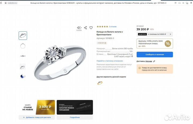
Task: Click the similar items sparkle icon
Action: (79, 28)
